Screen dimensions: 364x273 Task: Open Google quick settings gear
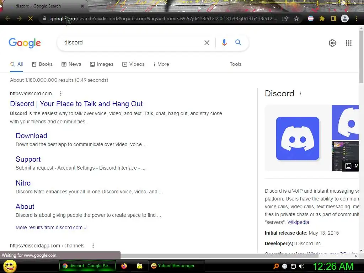click(332, 43)
